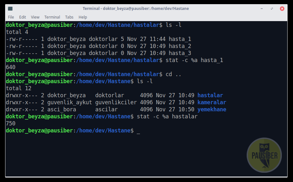Open the Tabs menu
293x182 pixels.
69,17
